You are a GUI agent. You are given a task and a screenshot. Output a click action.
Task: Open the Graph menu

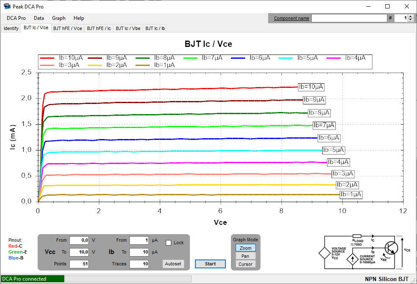point(59,18)
